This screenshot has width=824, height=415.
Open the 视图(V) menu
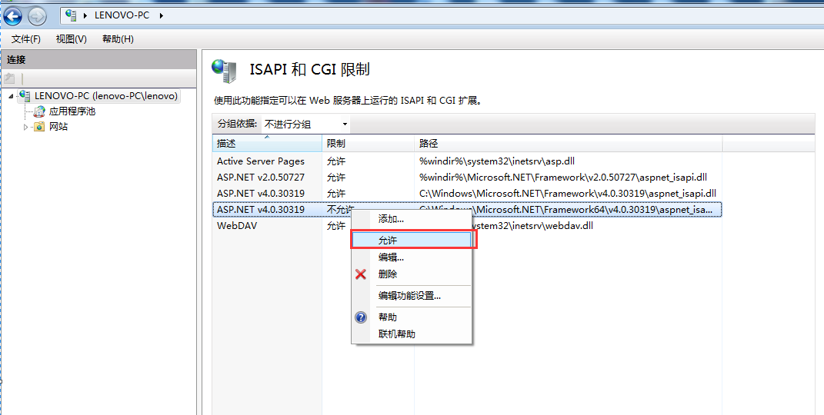71,39
